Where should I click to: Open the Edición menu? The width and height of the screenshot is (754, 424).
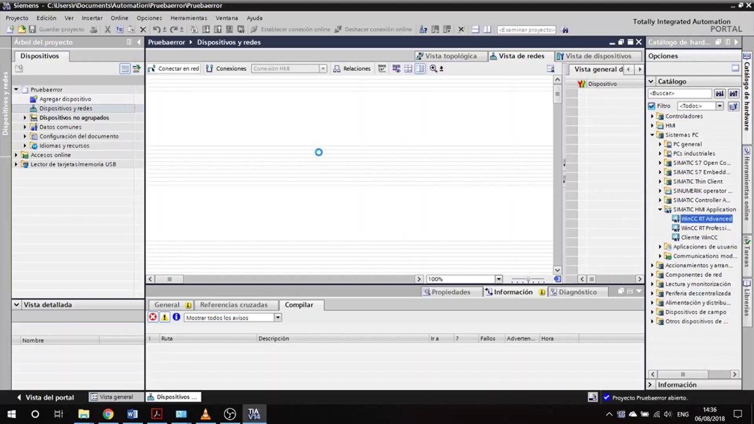(x=47, y=18)
